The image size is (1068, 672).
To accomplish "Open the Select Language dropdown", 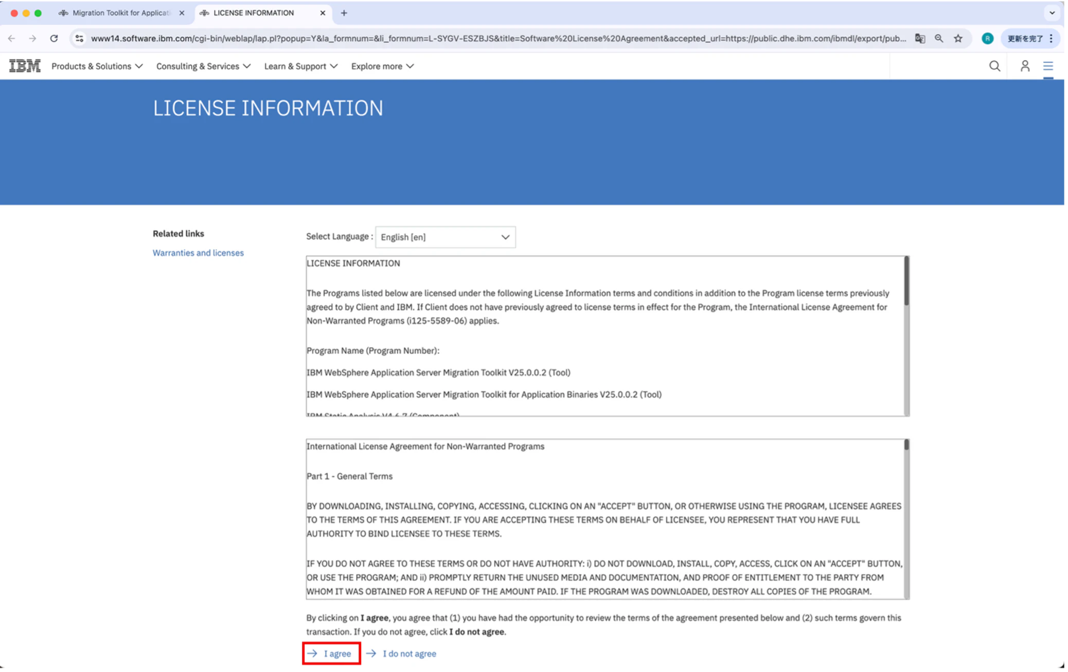I will [x=446, y=237].
